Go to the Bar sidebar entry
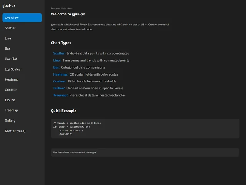The height and width of the screenshot is (185, 246). 22,49
